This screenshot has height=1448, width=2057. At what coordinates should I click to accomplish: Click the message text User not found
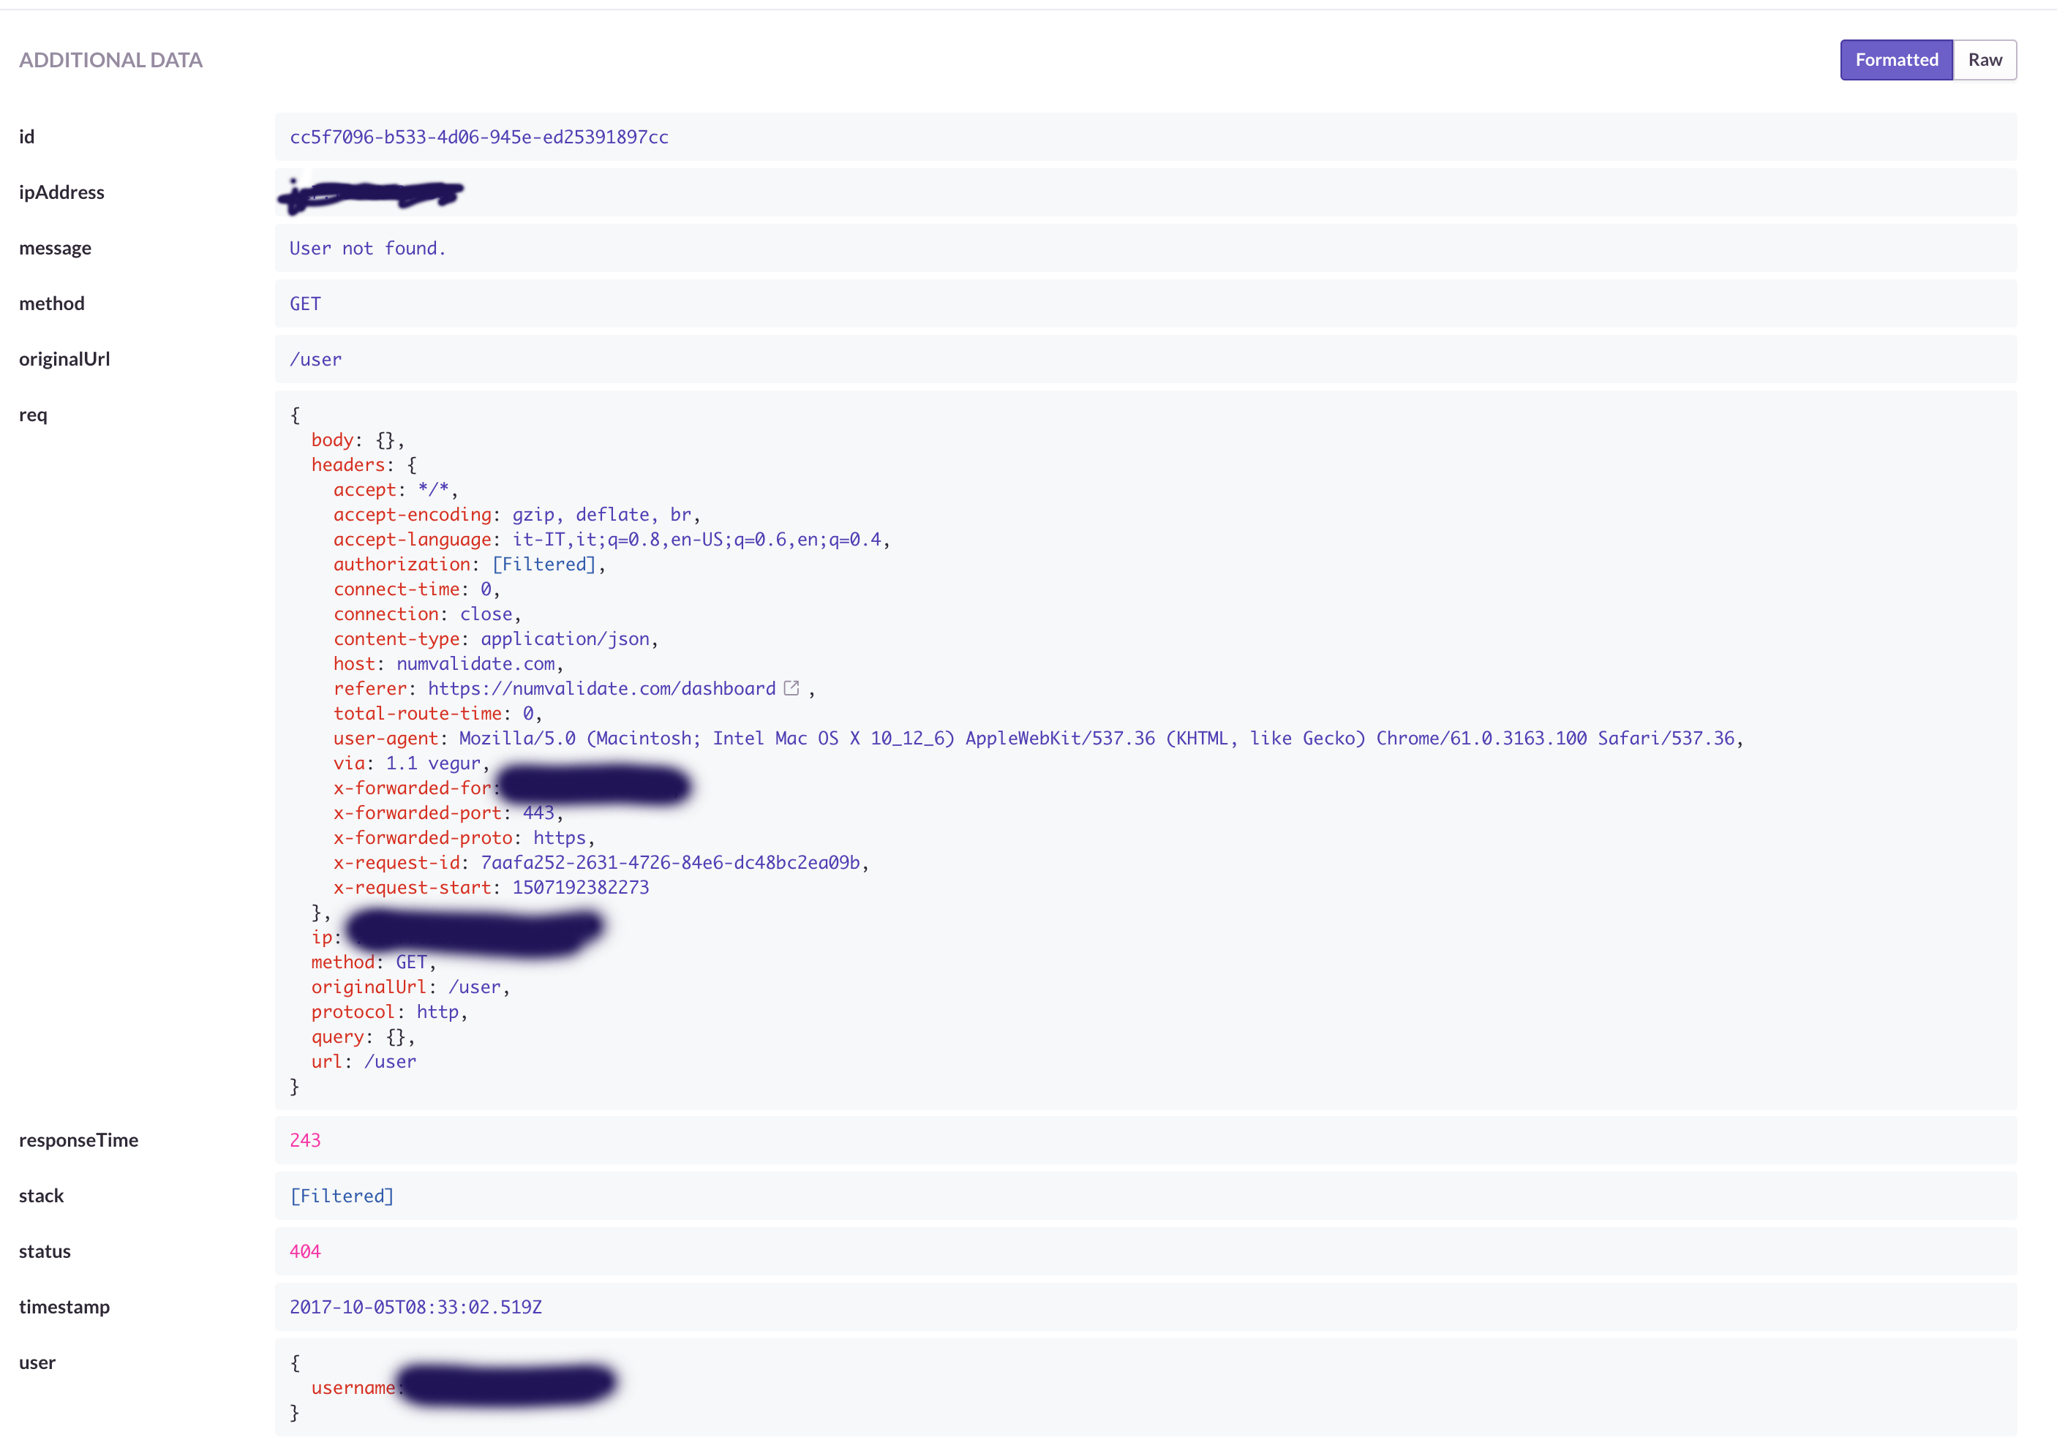(366, 248)
